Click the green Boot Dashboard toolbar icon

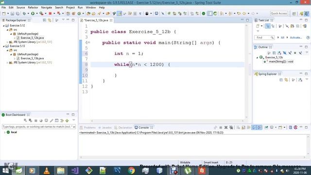click(204, 14)
